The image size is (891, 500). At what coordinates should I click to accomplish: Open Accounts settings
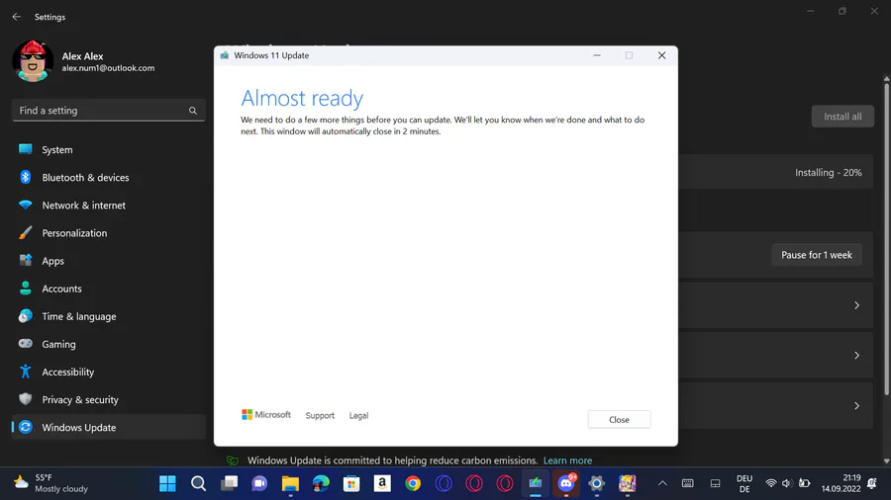109,289
